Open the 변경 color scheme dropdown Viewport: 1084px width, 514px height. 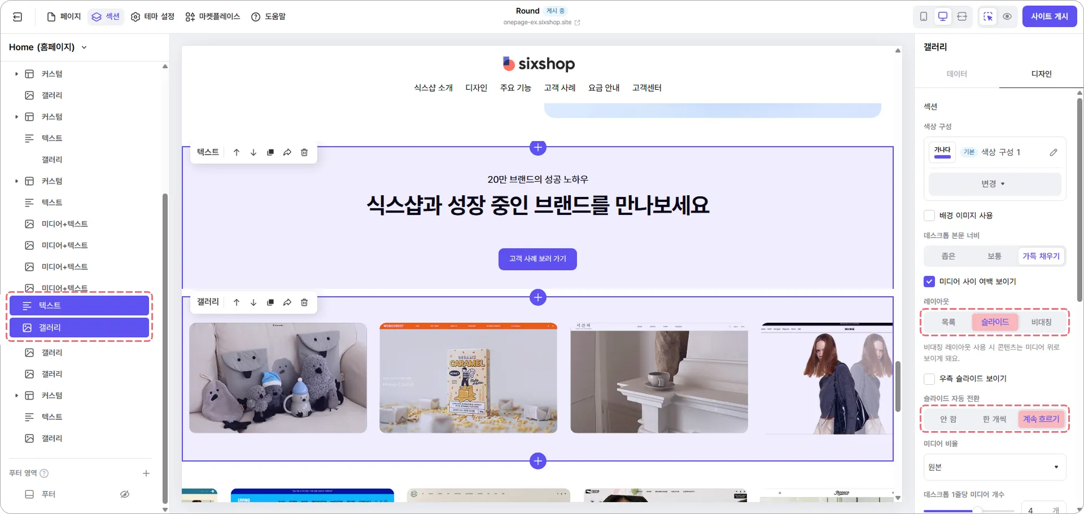click(995, 184)
